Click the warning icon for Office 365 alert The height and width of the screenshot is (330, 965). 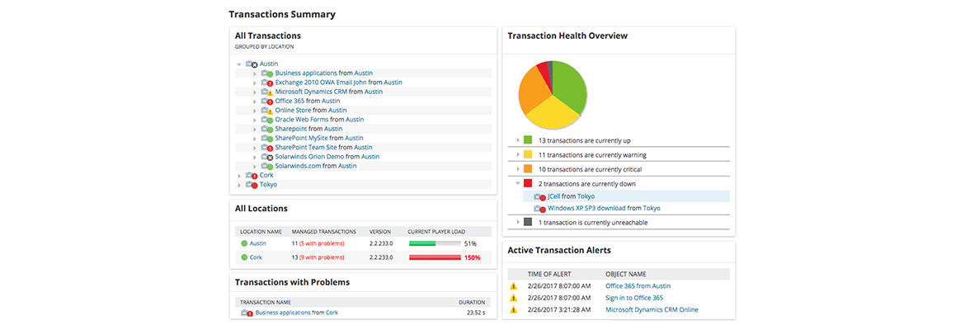(513, 286)
